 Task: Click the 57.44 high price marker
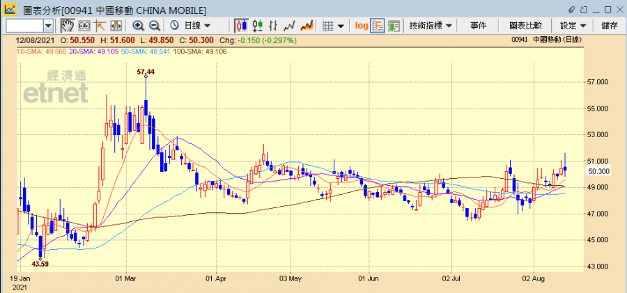tap(146, 72)
